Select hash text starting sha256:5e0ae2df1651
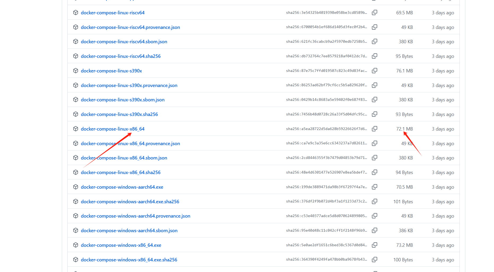The width and height of the screenshot is (494, 272). 327,245
